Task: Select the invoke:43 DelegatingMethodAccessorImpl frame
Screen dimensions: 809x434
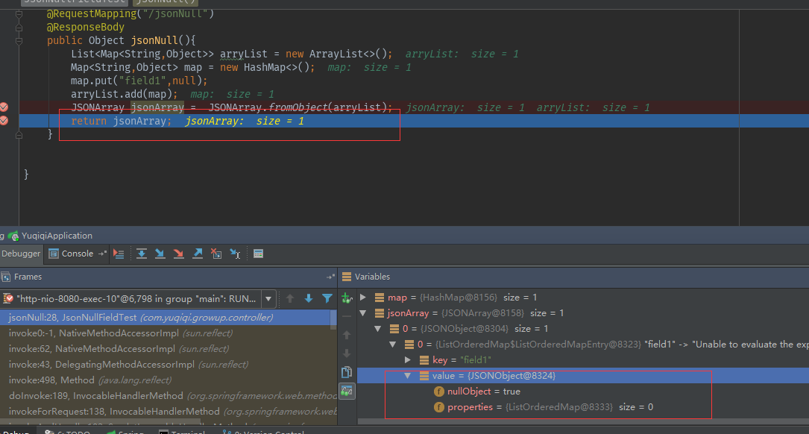Action: coord(165,365)
